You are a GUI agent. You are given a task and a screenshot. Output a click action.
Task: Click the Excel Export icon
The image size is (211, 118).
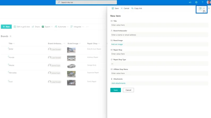point(43,27)
